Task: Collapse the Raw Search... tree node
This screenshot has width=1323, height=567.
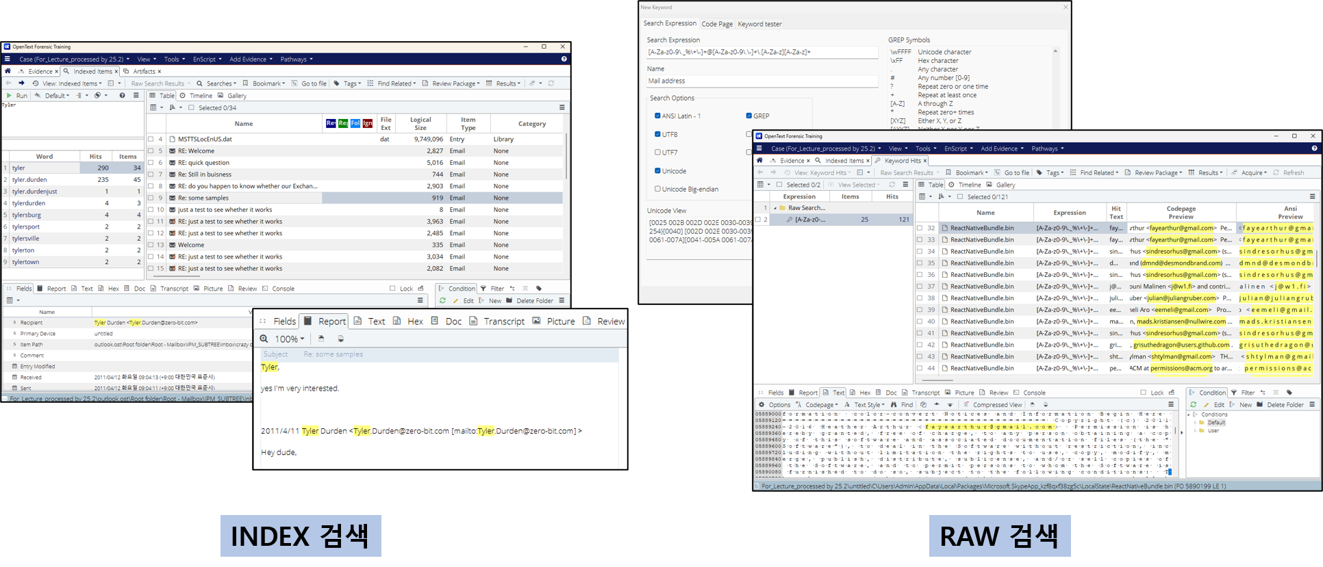Action: (775, 208)
